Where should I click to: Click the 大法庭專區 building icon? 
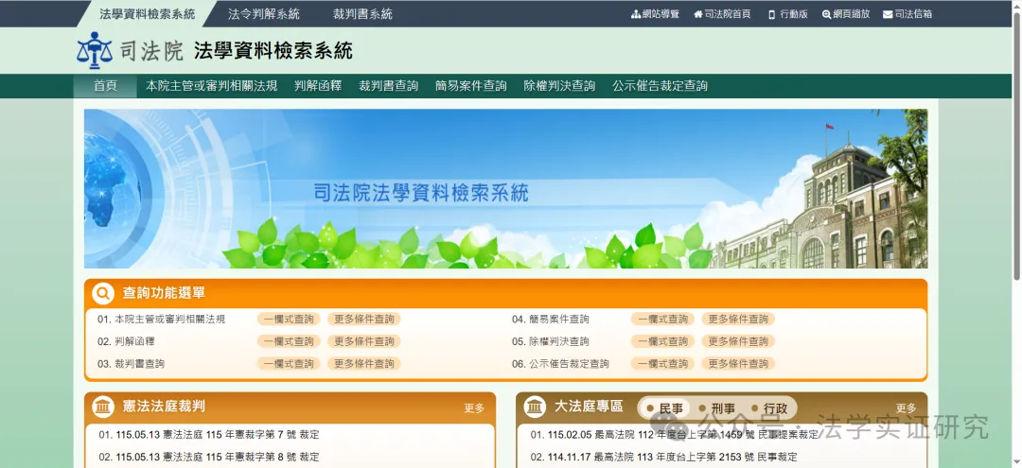535,407
